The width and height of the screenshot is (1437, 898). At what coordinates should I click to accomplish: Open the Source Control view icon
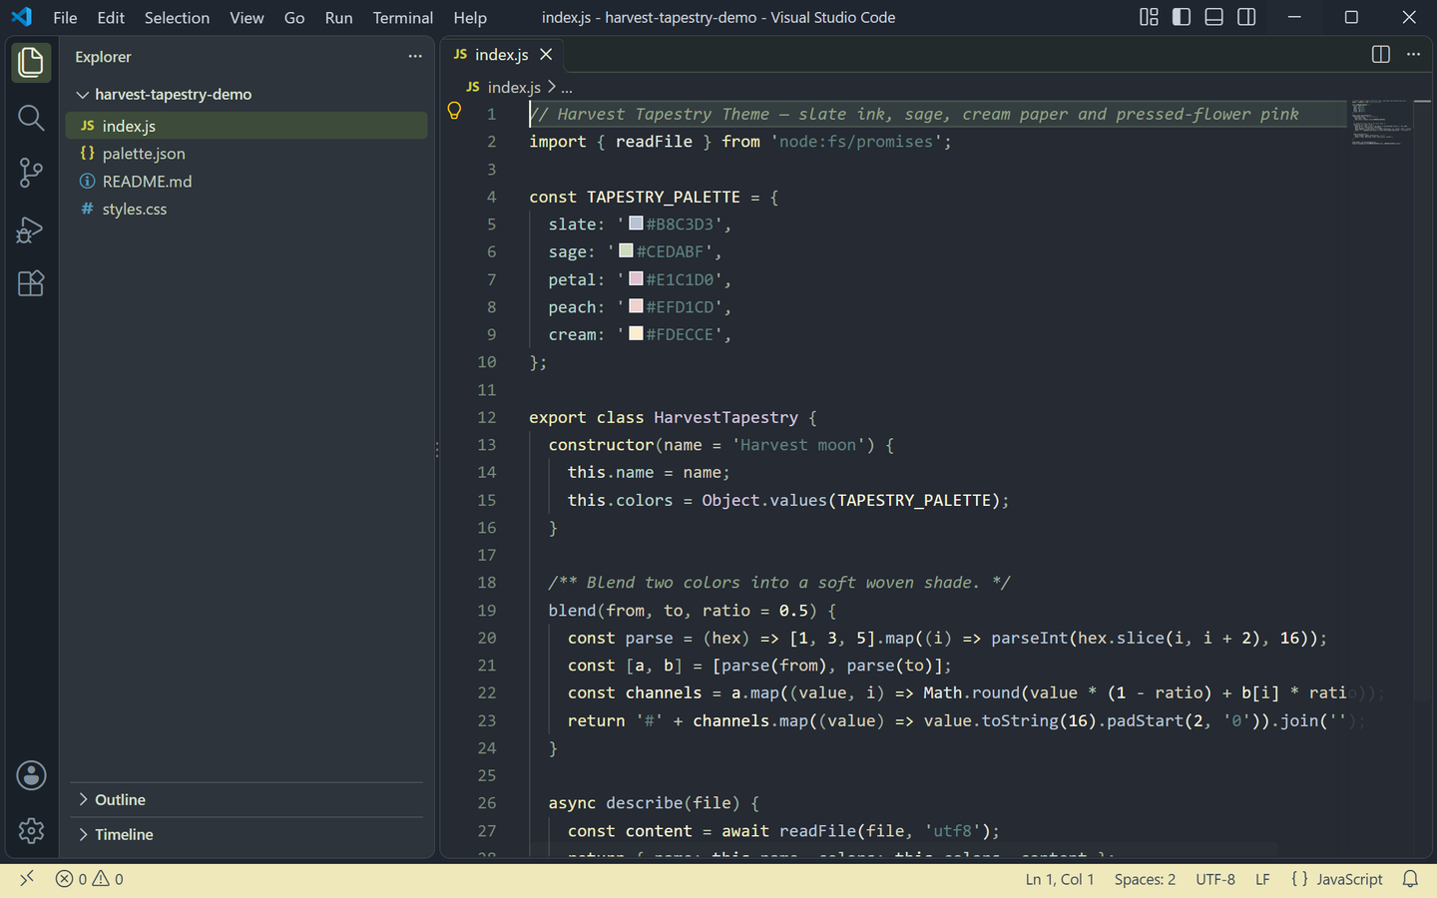point(31,173)
